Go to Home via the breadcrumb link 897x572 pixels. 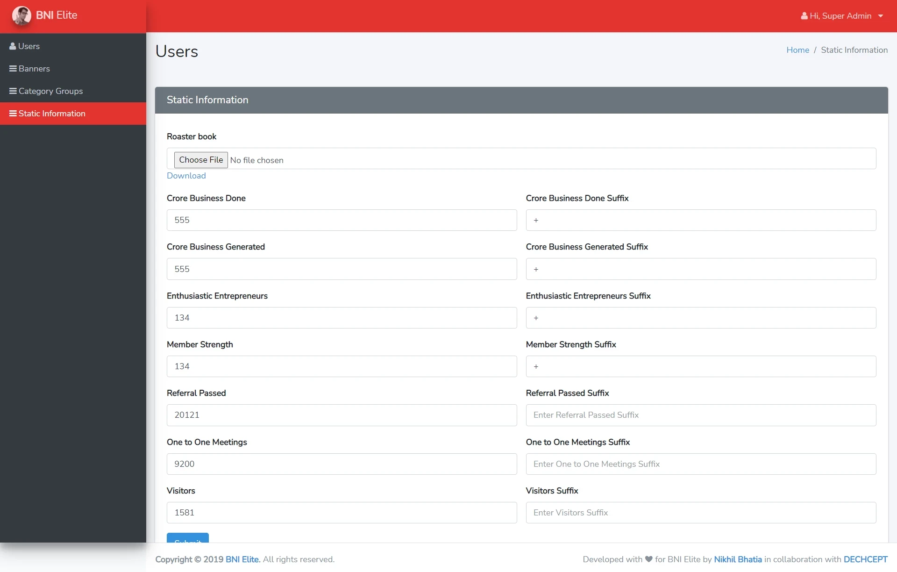(x=797, y=50)
